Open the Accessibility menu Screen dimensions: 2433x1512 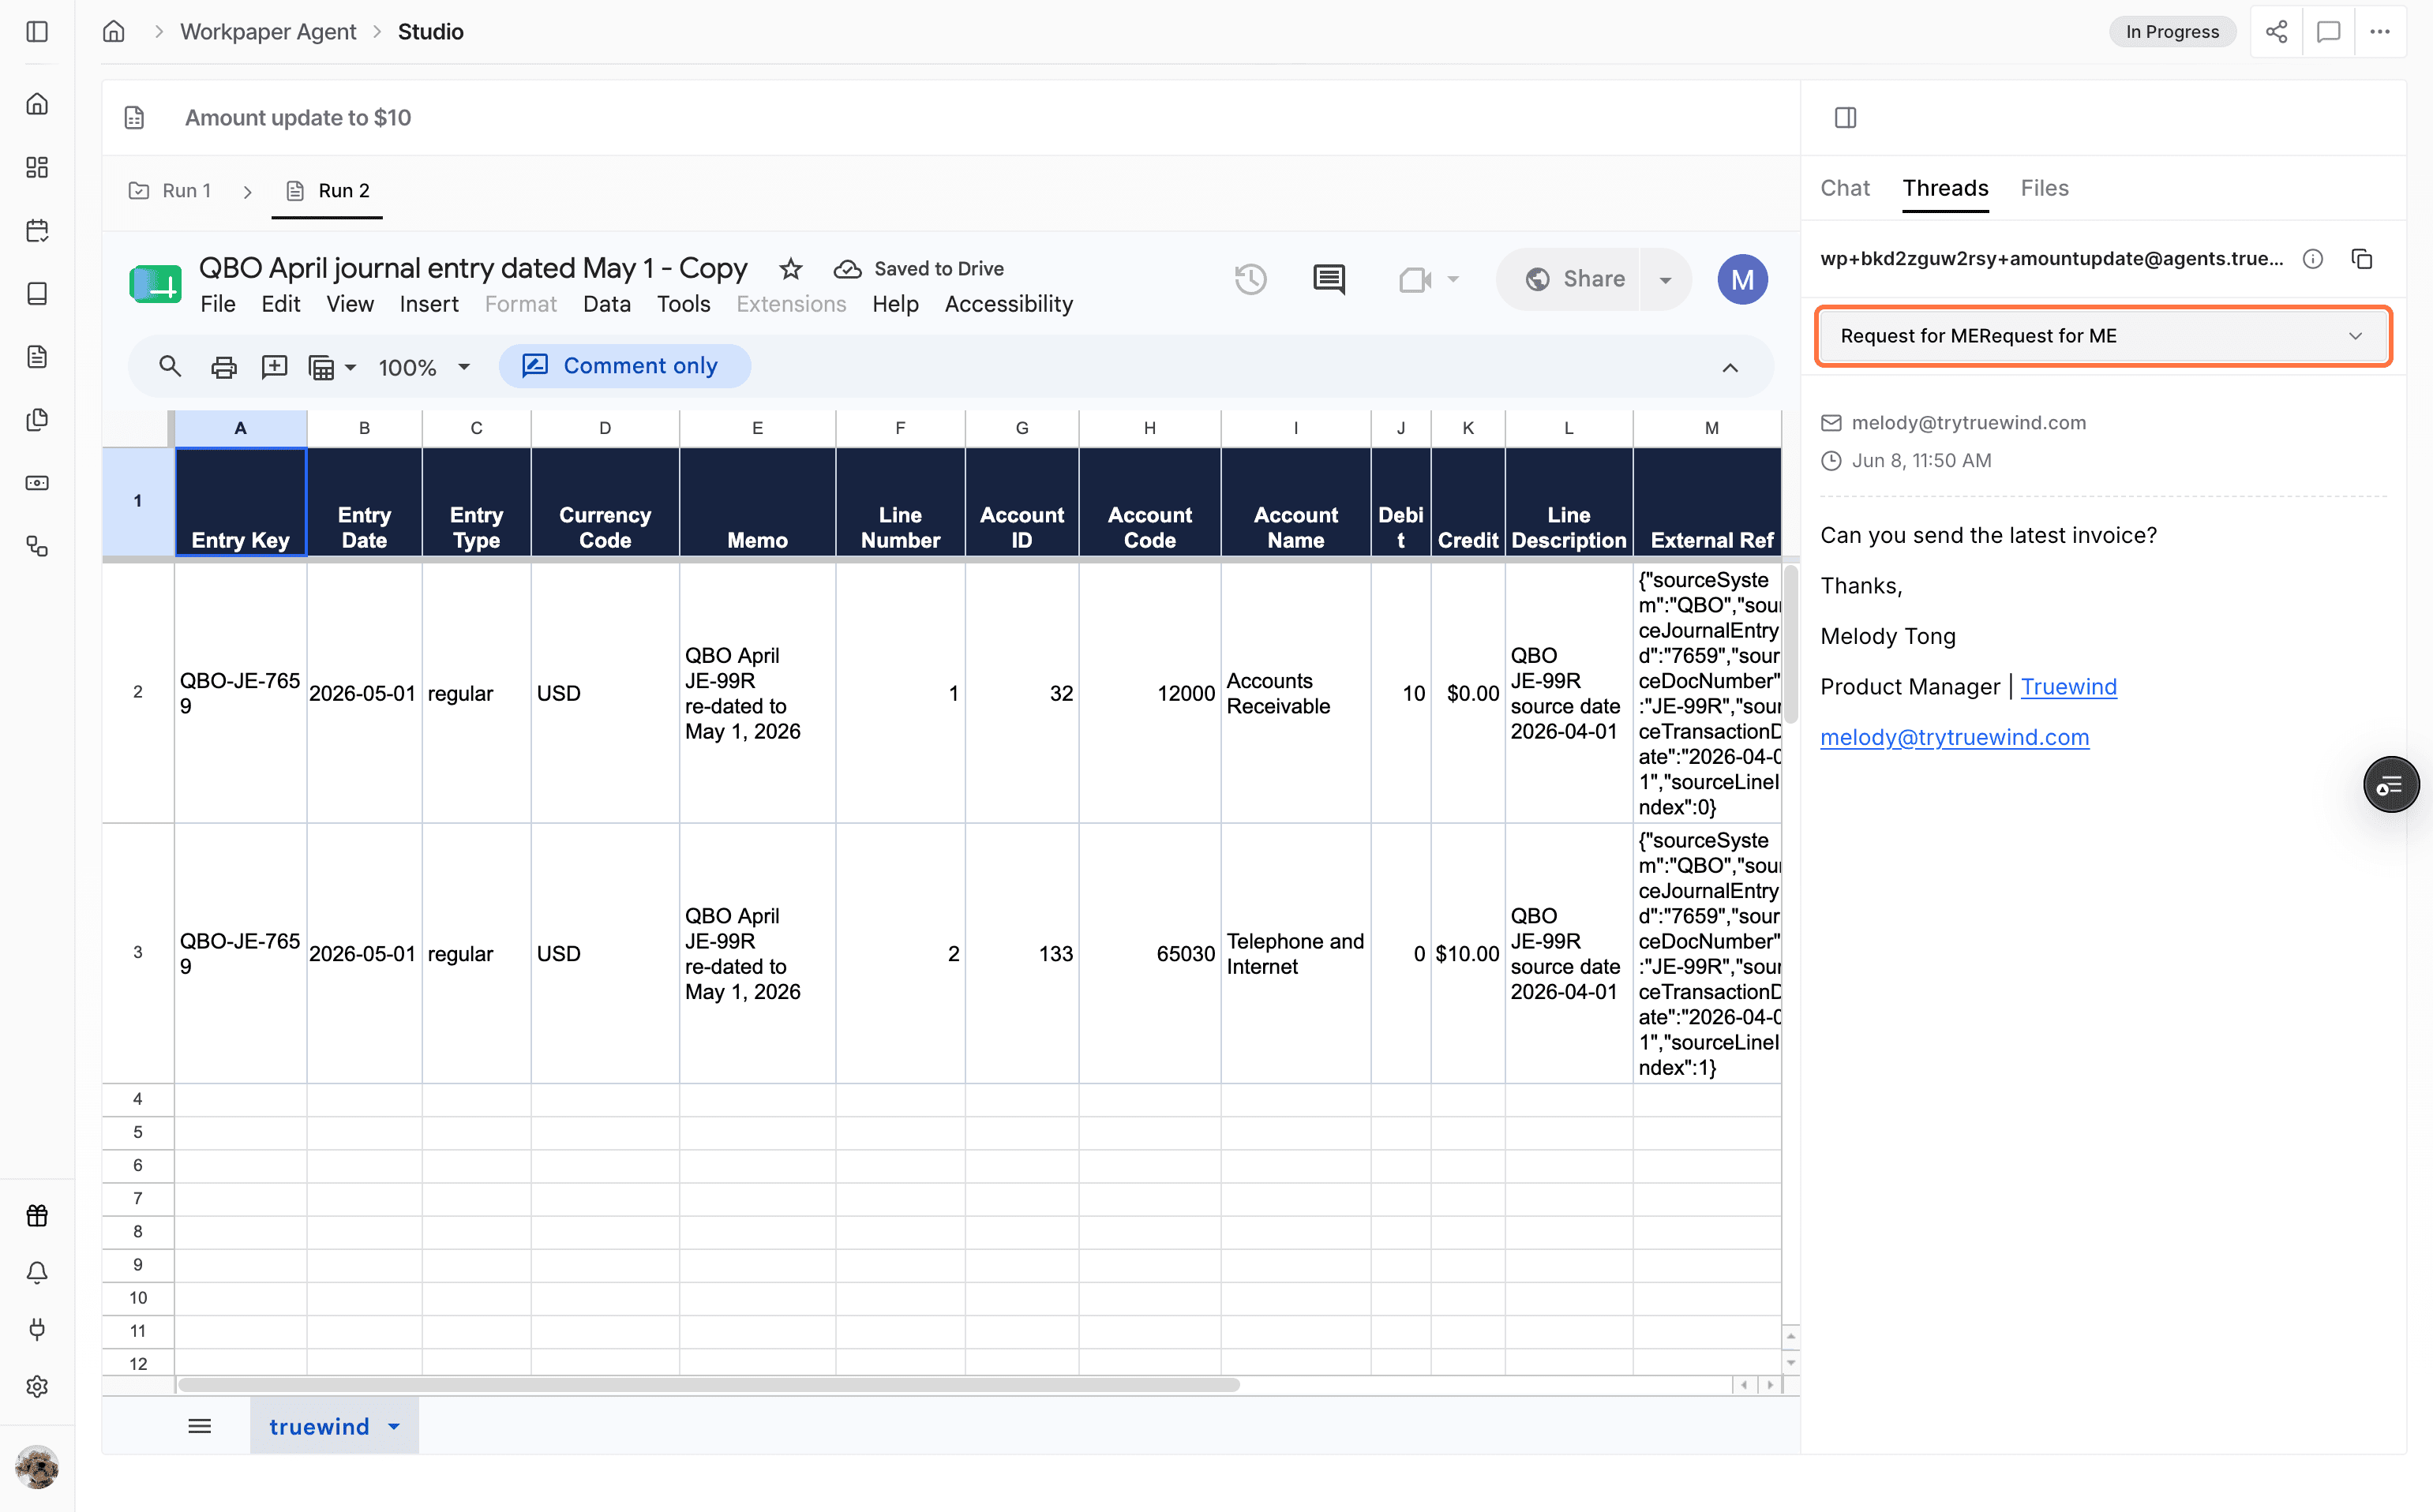[x=1008, y=304]
